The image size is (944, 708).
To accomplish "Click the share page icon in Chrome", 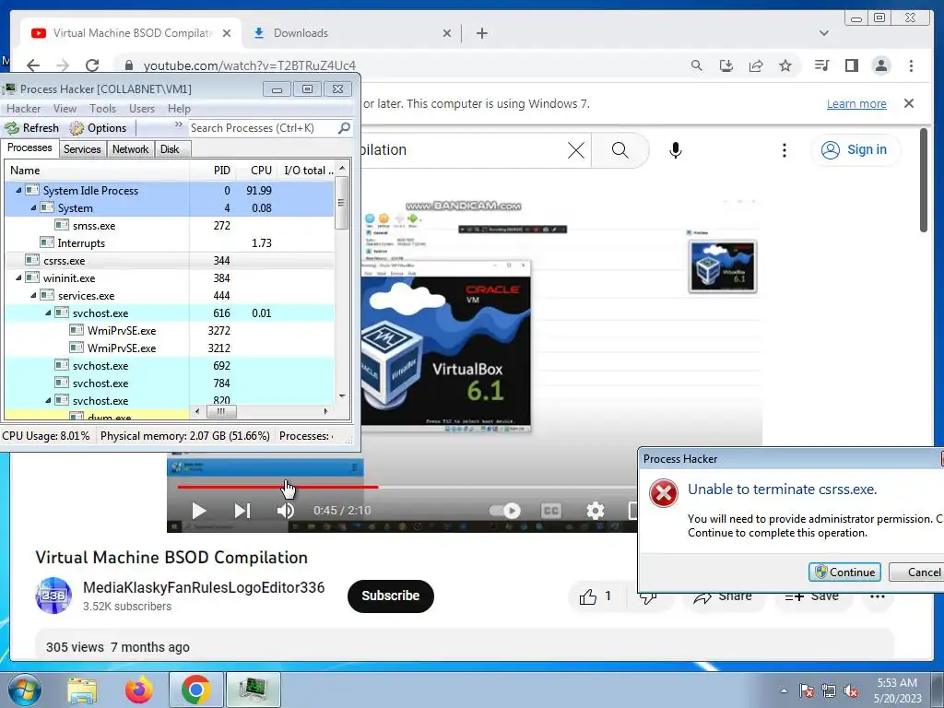I will click(x=756, y=65).
